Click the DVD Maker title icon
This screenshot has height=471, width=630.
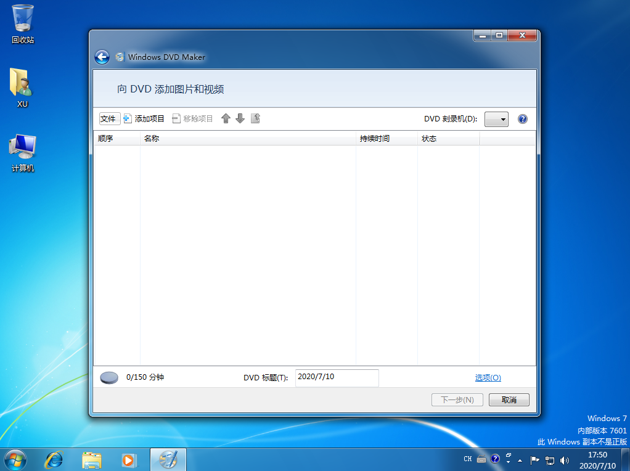click(120, 57)
